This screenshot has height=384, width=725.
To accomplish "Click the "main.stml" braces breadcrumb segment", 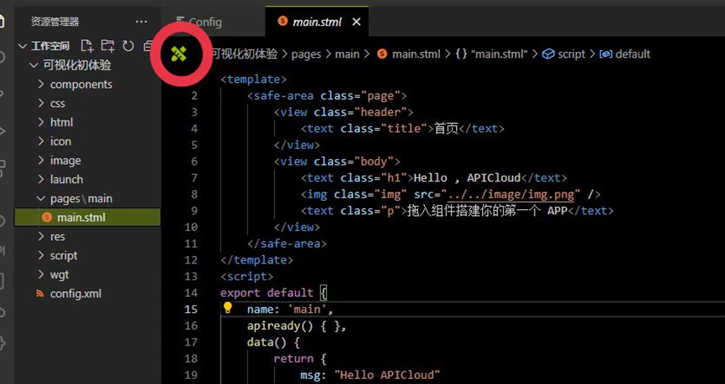I will click(x=491, y=54).
